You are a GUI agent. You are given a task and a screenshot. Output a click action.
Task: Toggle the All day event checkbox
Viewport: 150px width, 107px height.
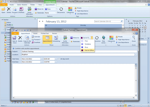point(59,59)
